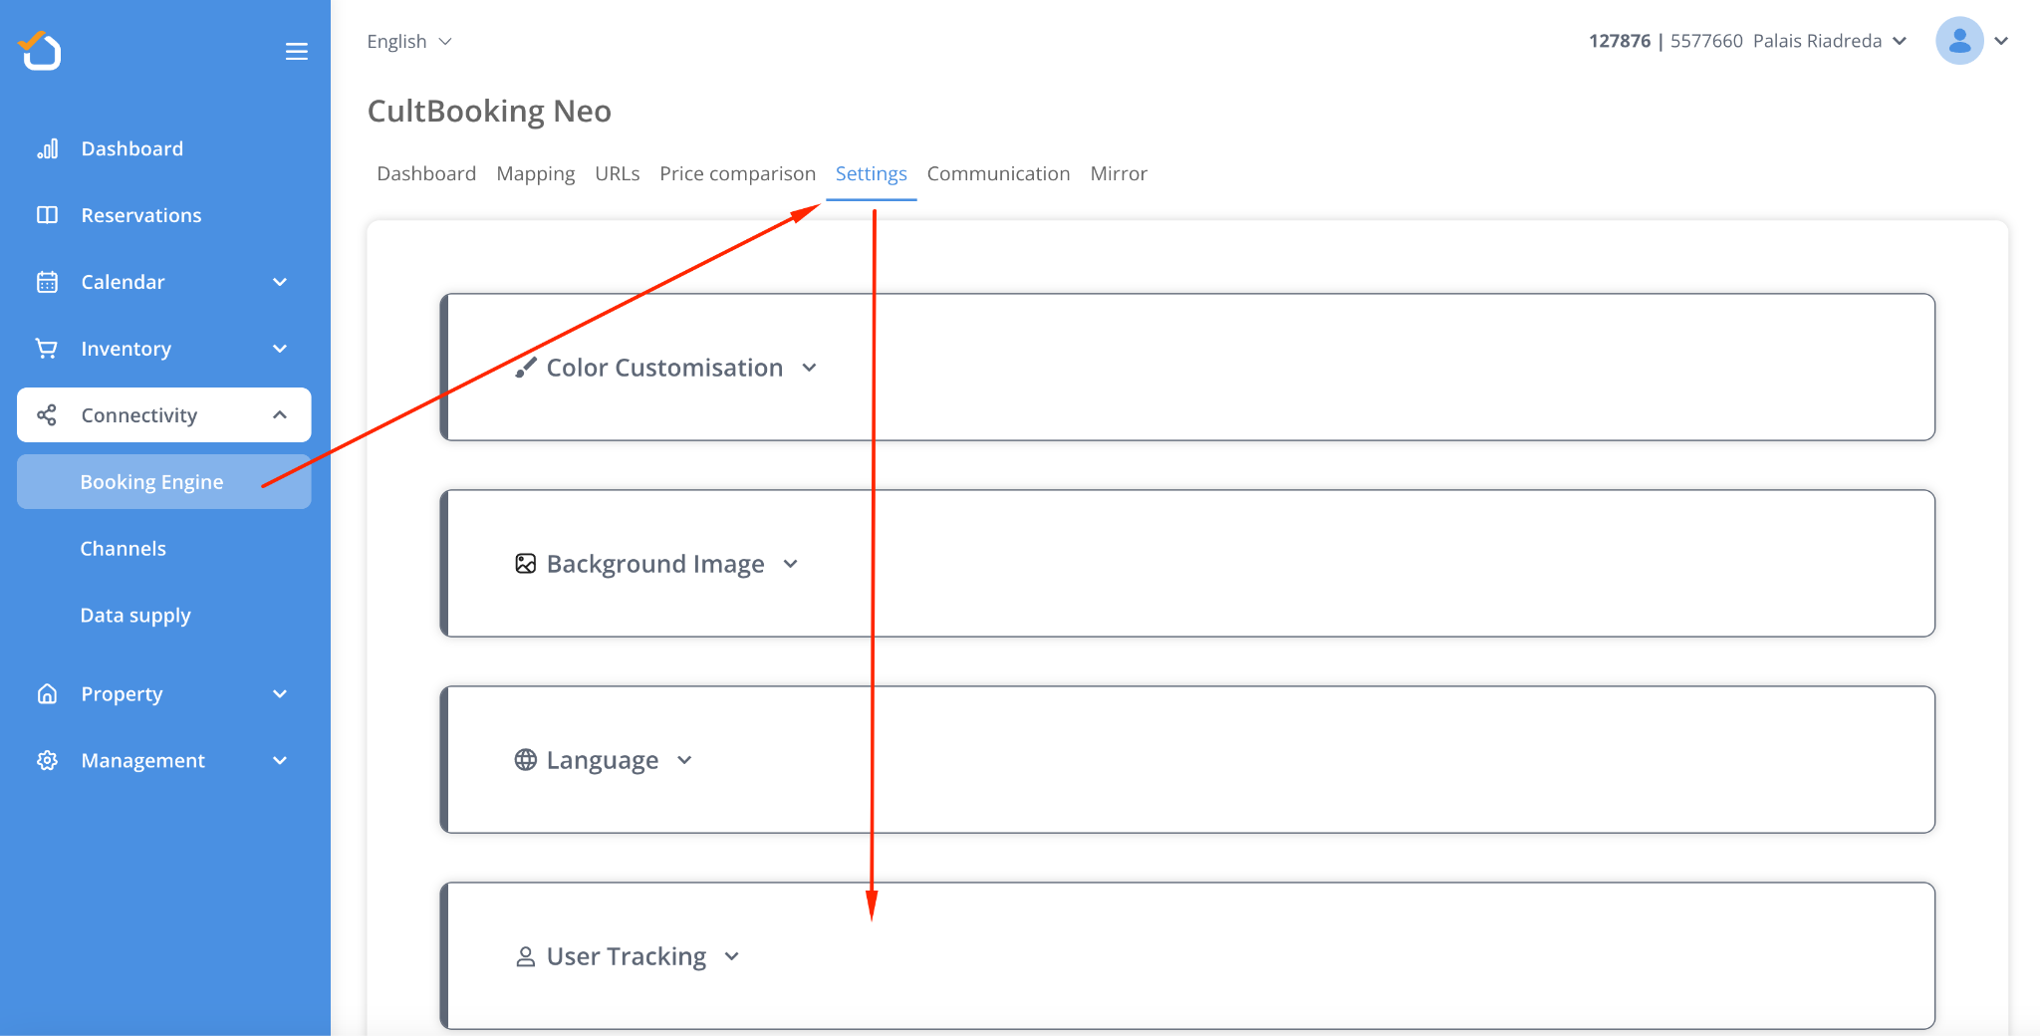Click the Management gear icon
The image size is (2040, 1036).
(x=47, y=761)
